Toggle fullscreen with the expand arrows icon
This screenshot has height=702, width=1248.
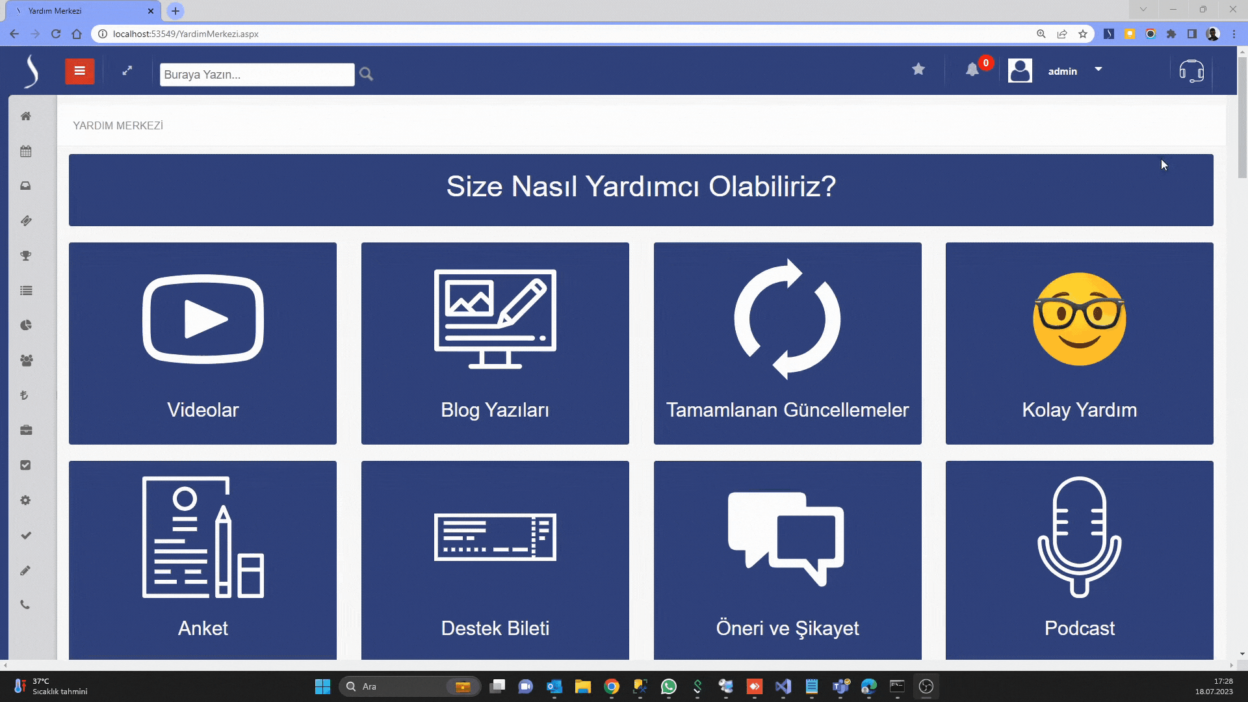[x=127, y=71]
